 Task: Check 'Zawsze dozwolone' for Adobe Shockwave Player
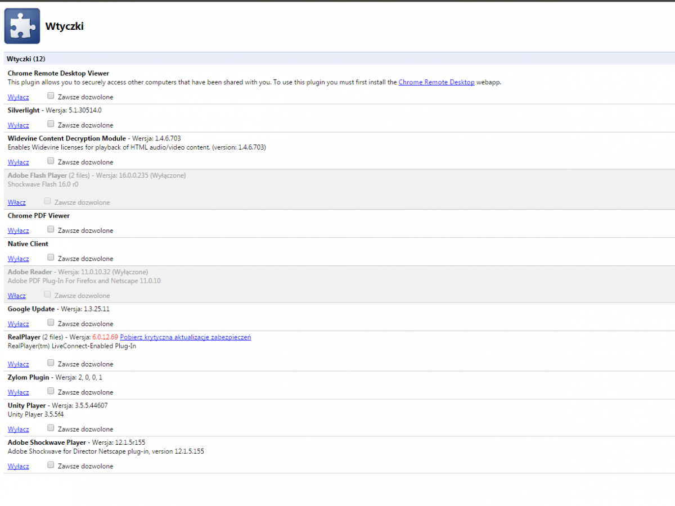[x=51, y=466]
